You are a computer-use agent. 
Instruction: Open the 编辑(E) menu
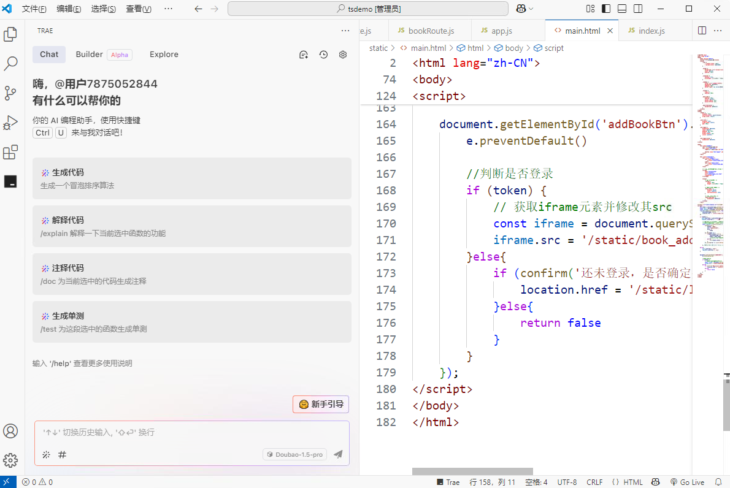coord(69,9)
